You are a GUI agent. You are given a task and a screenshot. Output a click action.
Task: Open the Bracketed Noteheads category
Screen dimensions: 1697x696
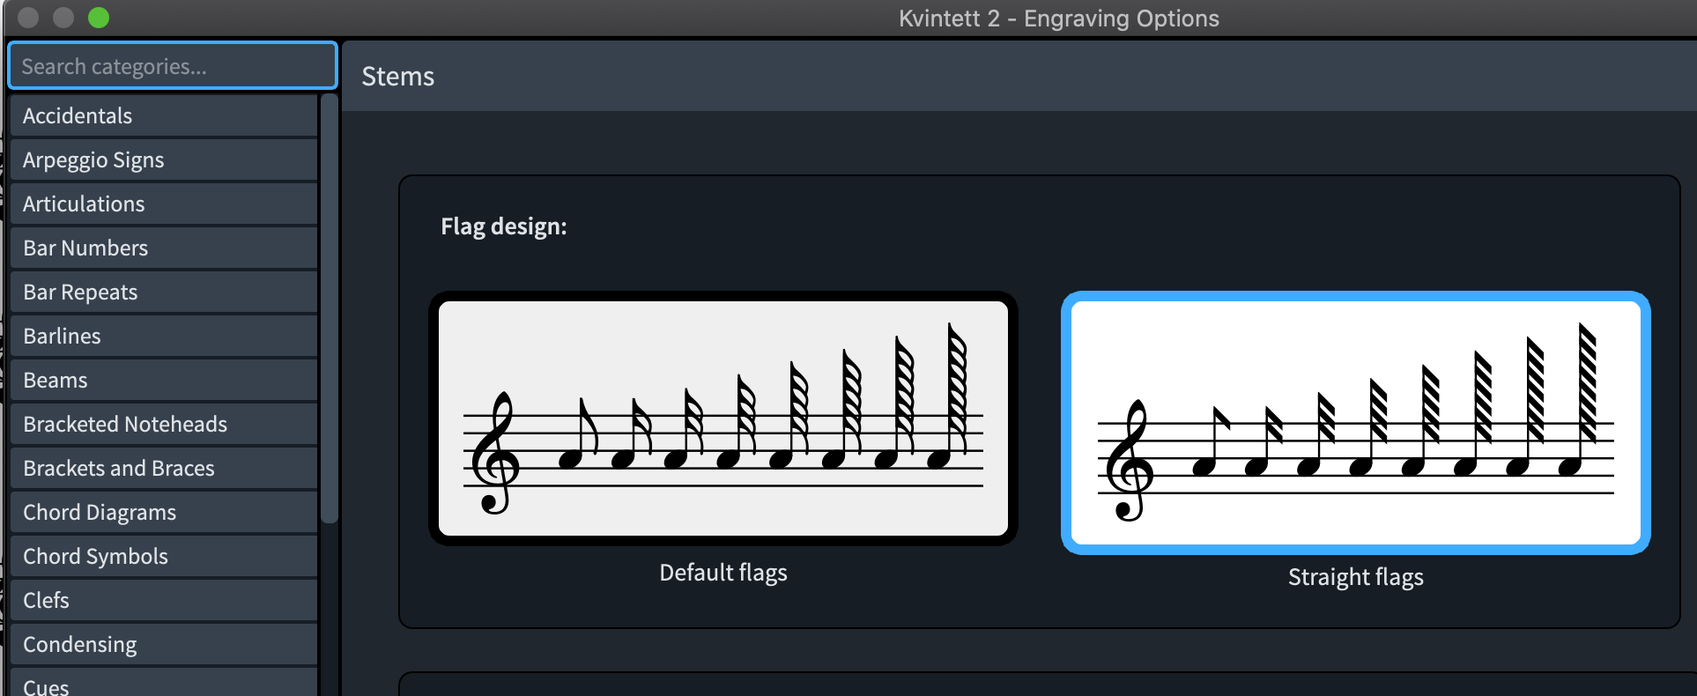pyautogui.click(x=164, y=424)
